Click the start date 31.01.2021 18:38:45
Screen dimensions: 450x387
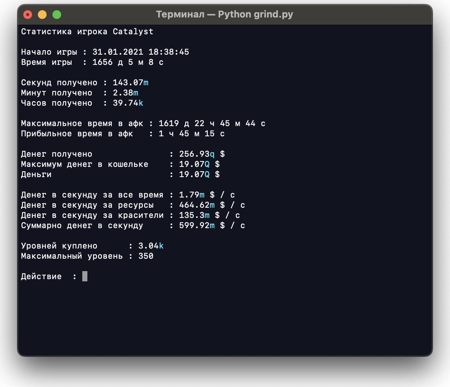click(141, 52)
